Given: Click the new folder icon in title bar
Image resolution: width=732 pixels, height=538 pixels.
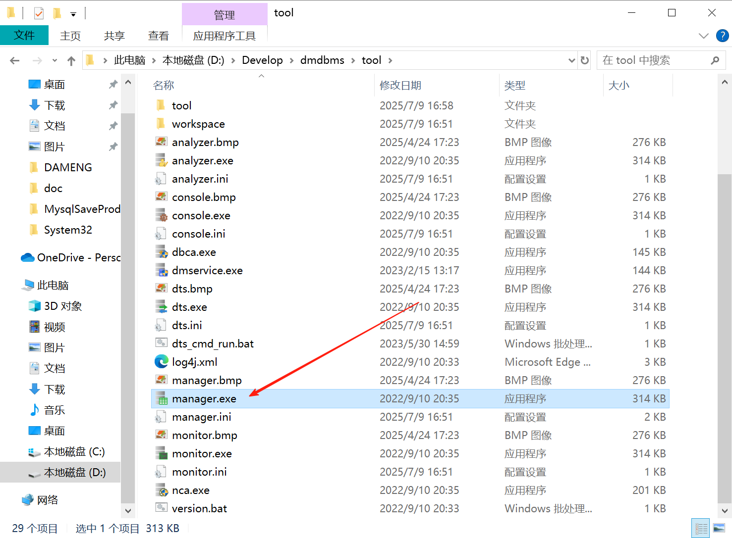Looking at the screenshot, I should [57, 13].
